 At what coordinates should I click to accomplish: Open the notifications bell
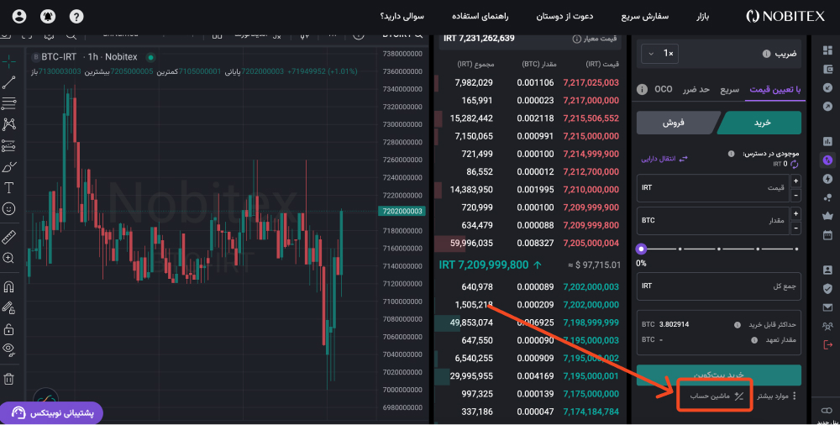(48, 17)
